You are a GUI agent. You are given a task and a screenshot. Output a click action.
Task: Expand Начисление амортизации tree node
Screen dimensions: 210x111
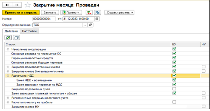tap(8, 49)
